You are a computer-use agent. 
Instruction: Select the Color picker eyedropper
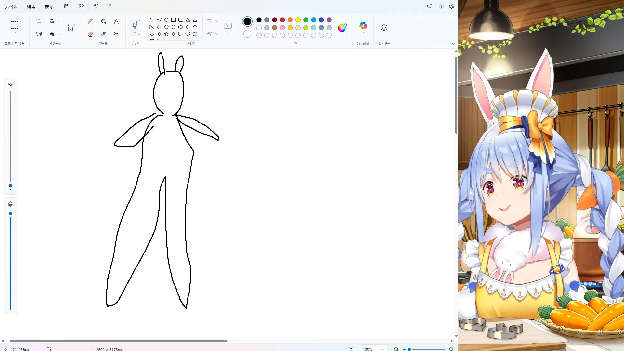tap(103, 34)
